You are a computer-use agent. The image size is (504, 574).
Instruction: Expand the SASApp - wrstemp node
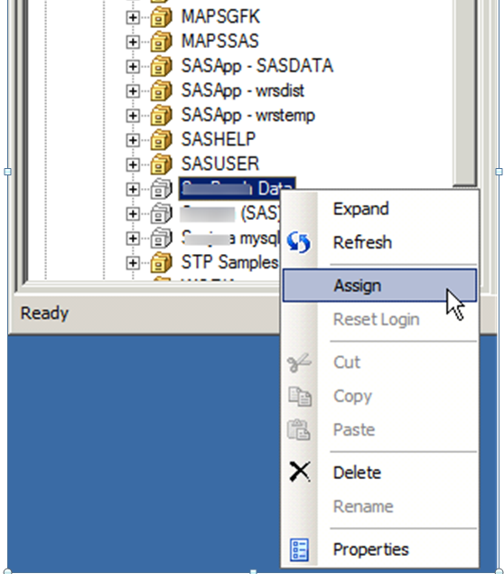point(133,116)
